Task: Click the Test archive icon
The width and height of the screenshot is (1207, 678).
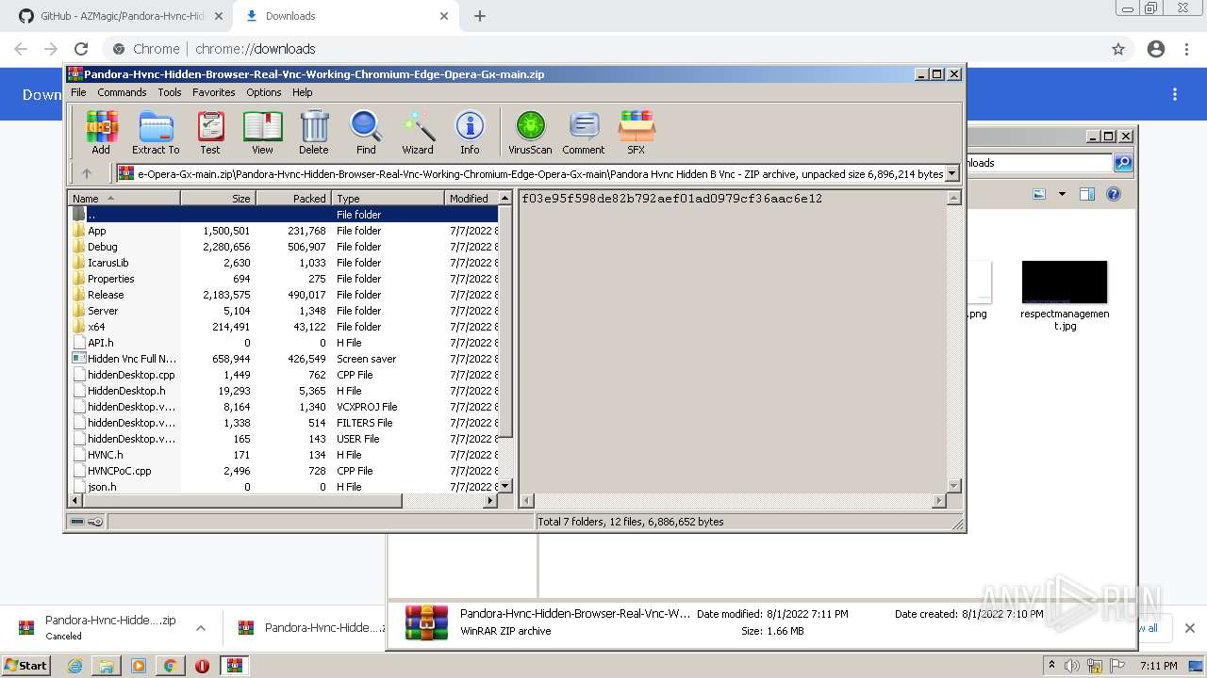Action: pyautogui.click(x=210, y=132)
